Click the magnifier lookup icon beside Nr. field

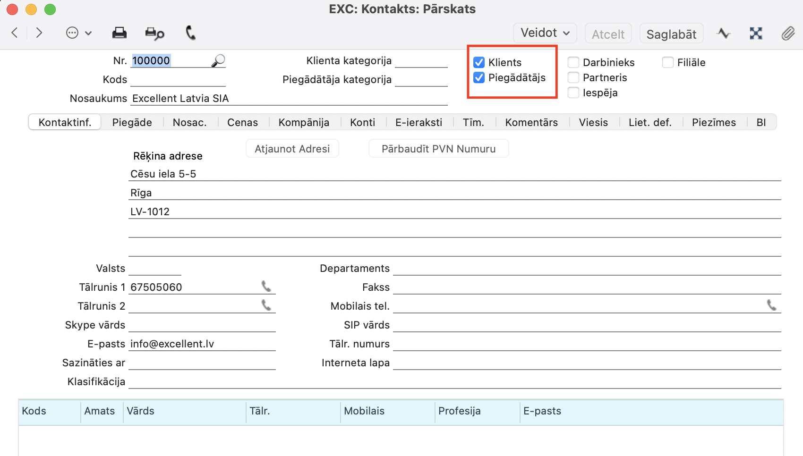click(x=218, y=61)
